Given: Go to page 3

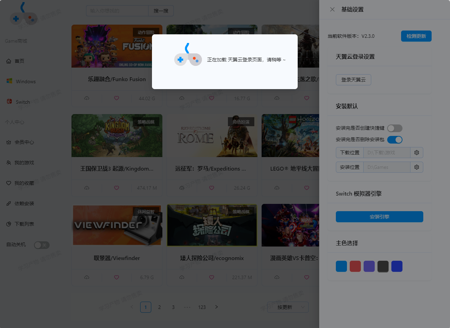Looking at the screenshot, I should (x=173, y=307).
